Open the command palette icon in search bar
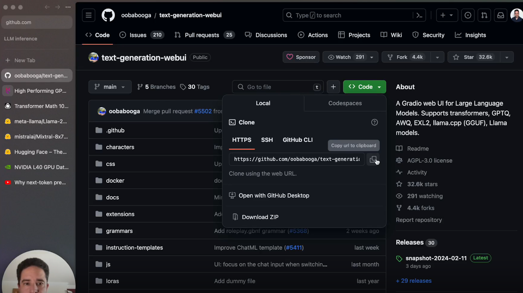Viewport: 523px width, 293px height. click(419, 15)
